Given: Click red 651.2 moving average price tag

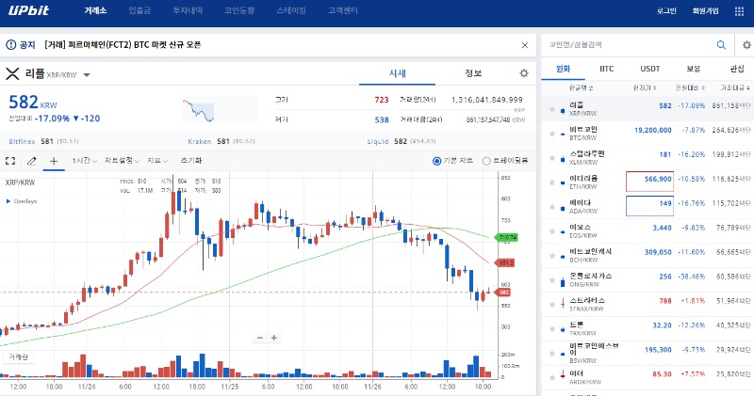Looking at the screenshot, I should [x=505, y=263].
